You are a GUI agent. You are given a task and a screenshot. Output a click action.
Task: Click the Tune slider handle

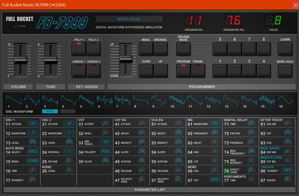tap(51, 60)
